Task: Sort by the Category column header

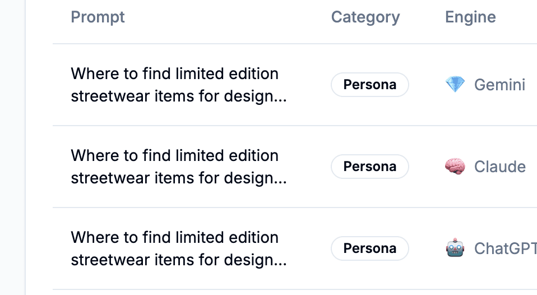Action: click(365, 17)
